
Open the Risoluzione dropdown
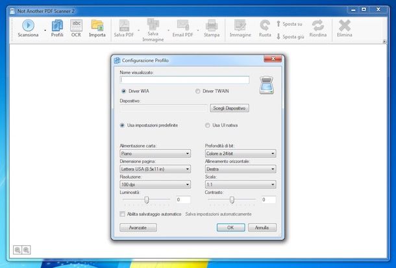(x=155, y=184)
